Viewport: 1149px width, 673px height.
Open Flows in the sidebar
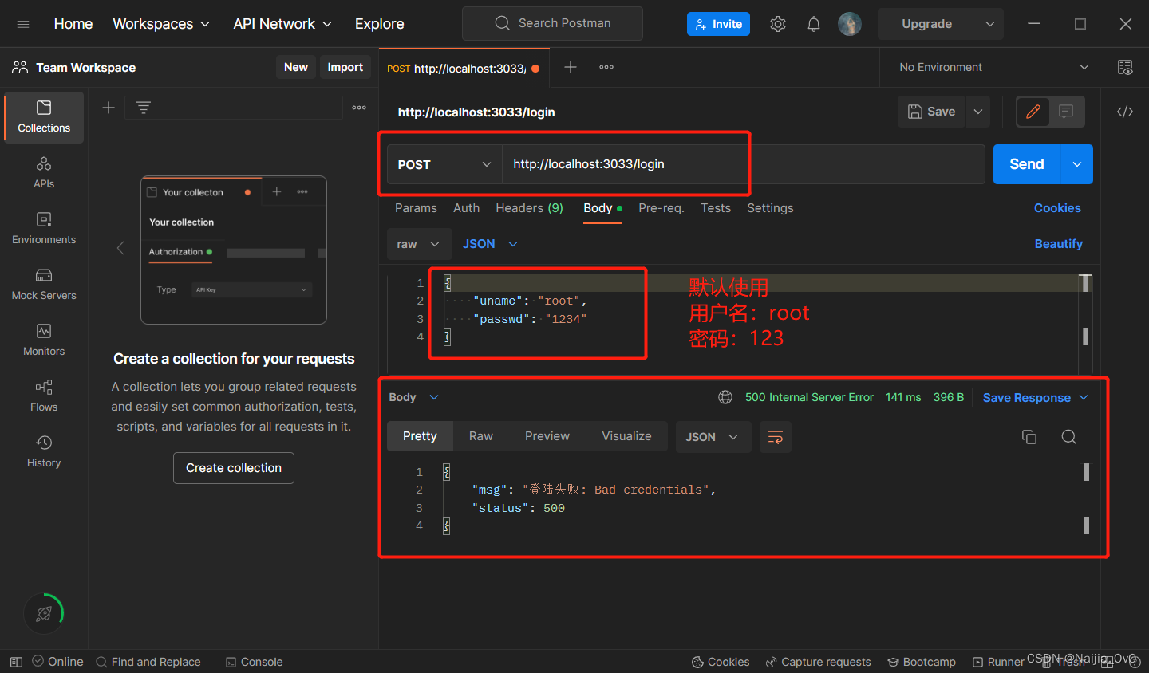(x=44, y=396)
